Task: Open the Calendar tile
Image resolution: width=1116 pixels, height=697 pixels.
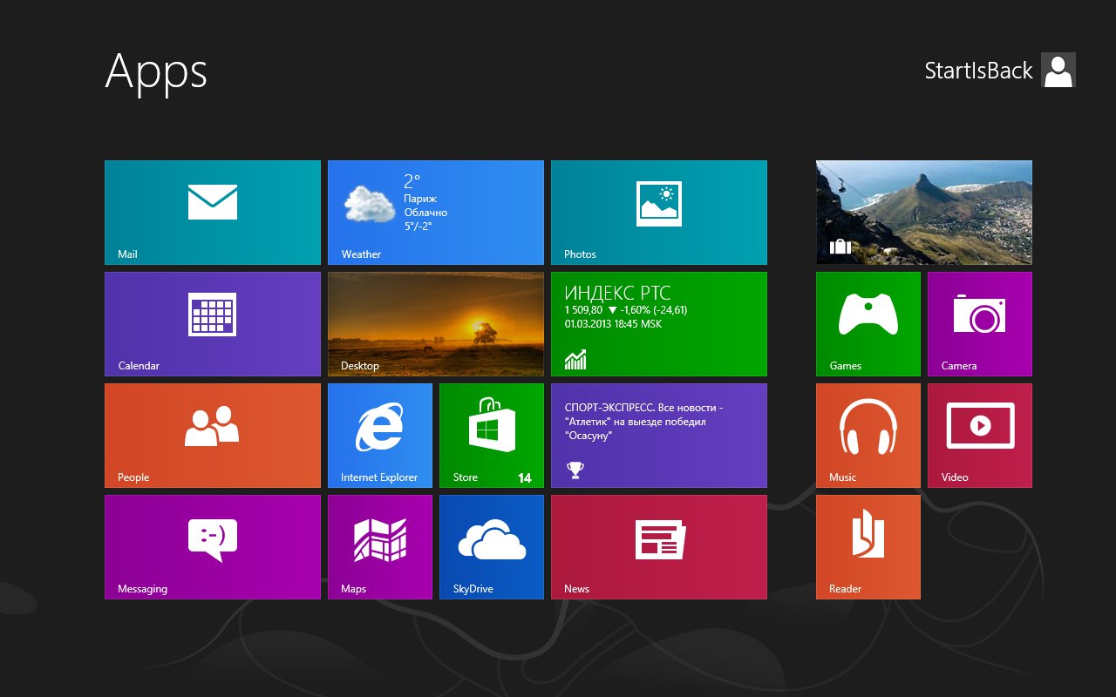Action: click(x=212, y=323)
